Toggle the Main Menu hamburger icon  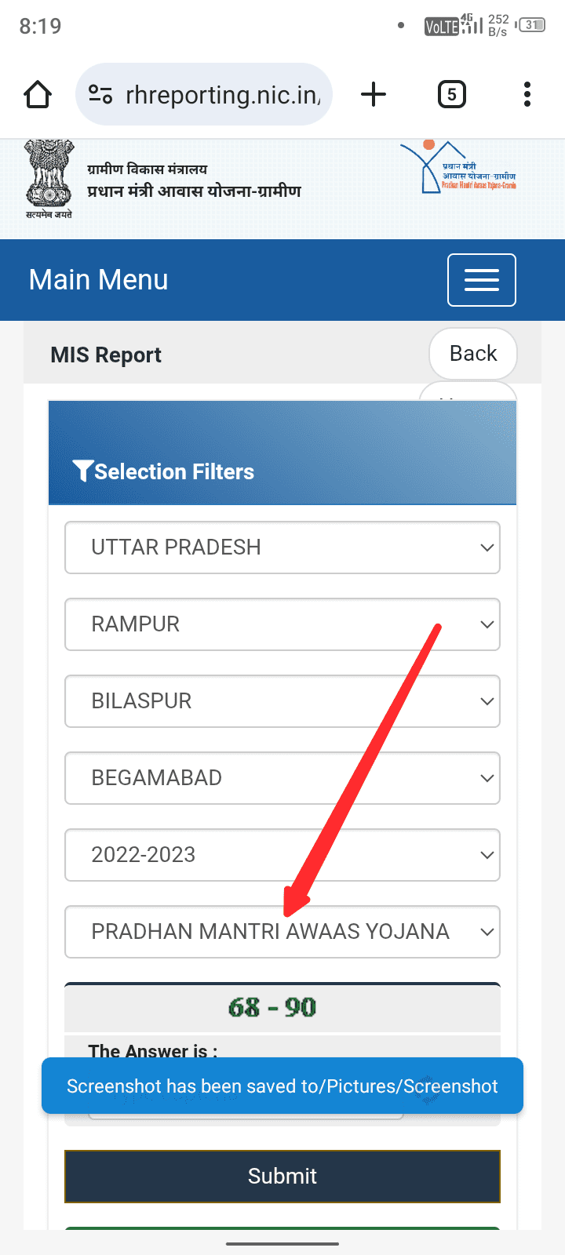pos(481,280)
